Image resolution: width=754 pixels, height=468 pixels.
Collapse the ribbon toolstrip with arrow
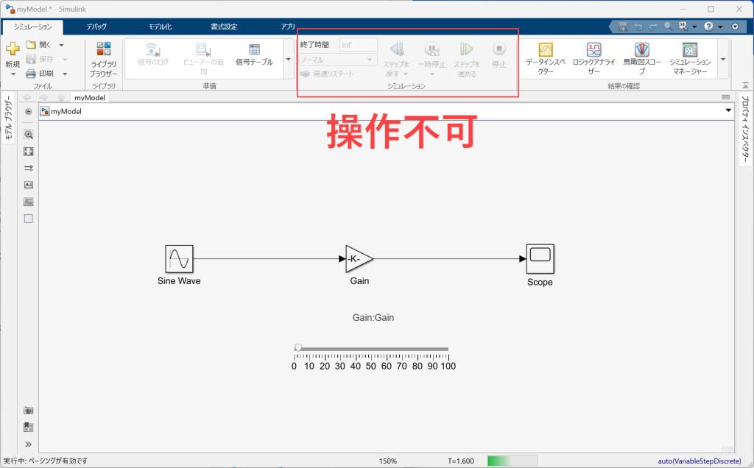click(734, 26)
